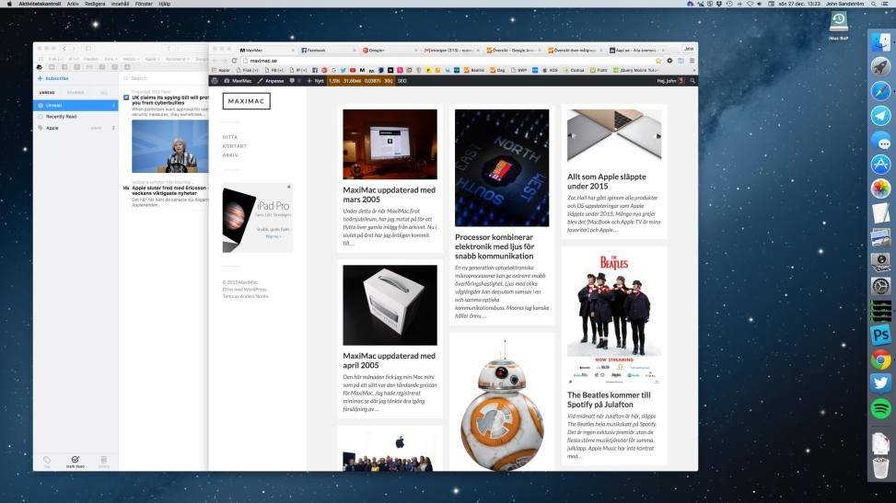Launch Photoshop from the Dock
Viewport: 896px width, 503px height.
[880, 335]
